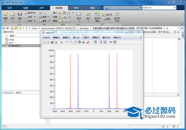Image resolution: width=186 pixels, height=130 pixels.
Task: Click the Save floppy icon in the editor ribbon
Action: tap(20, 14)
